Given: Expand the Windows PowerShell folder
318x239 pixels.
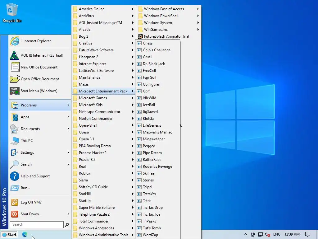Looking at the screenshot, I should pos(169,16).
